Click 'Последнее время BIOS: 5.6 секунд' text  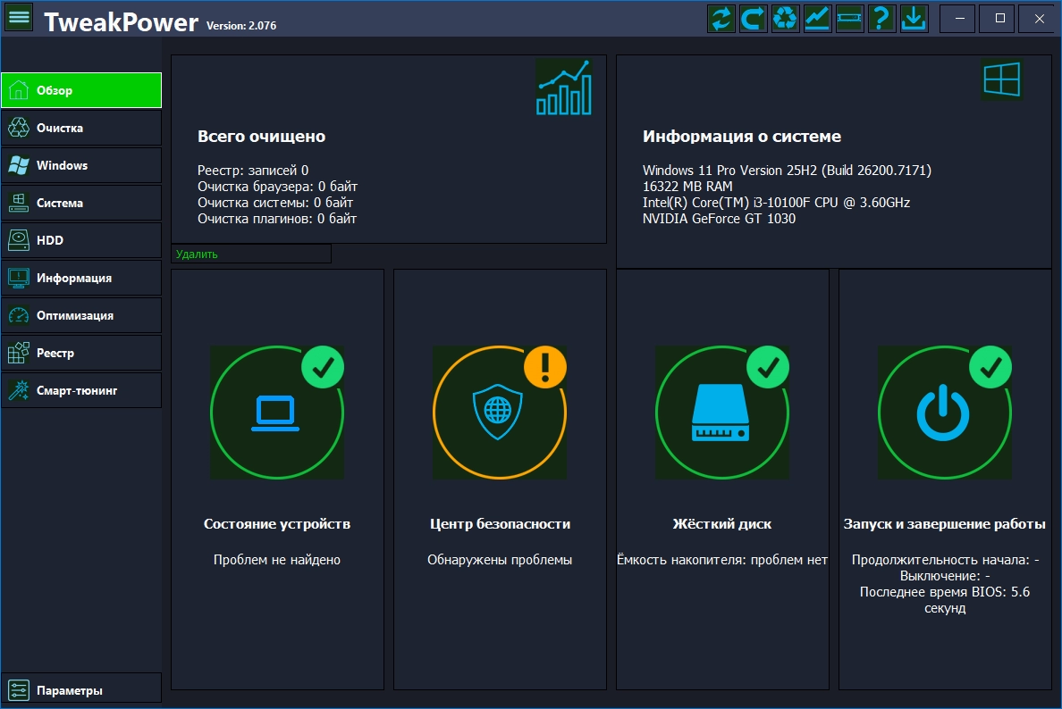coord(944,600)
